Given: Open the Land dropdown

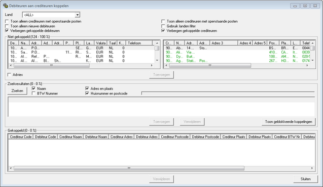Looking at the screenshot, I should pyautogui.click(x=78, y=15).
